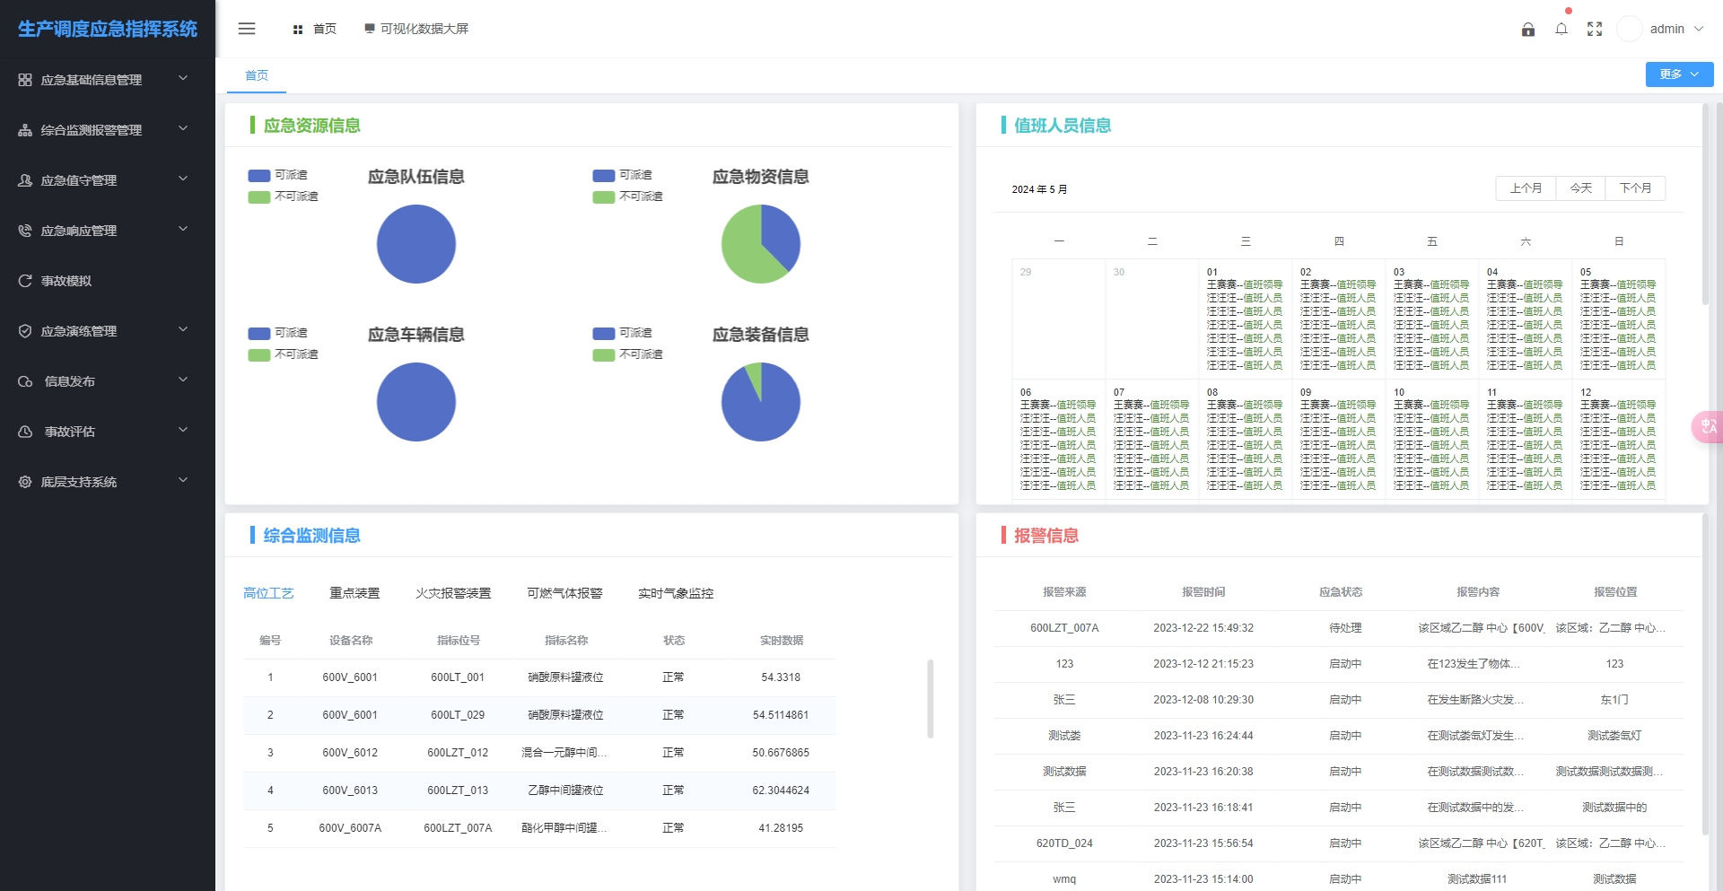Click the 综合监测报警管理 sidebar icon
Image resolution: width=1723 pixels, height=891 pixels.
click(x=25, y=130)
